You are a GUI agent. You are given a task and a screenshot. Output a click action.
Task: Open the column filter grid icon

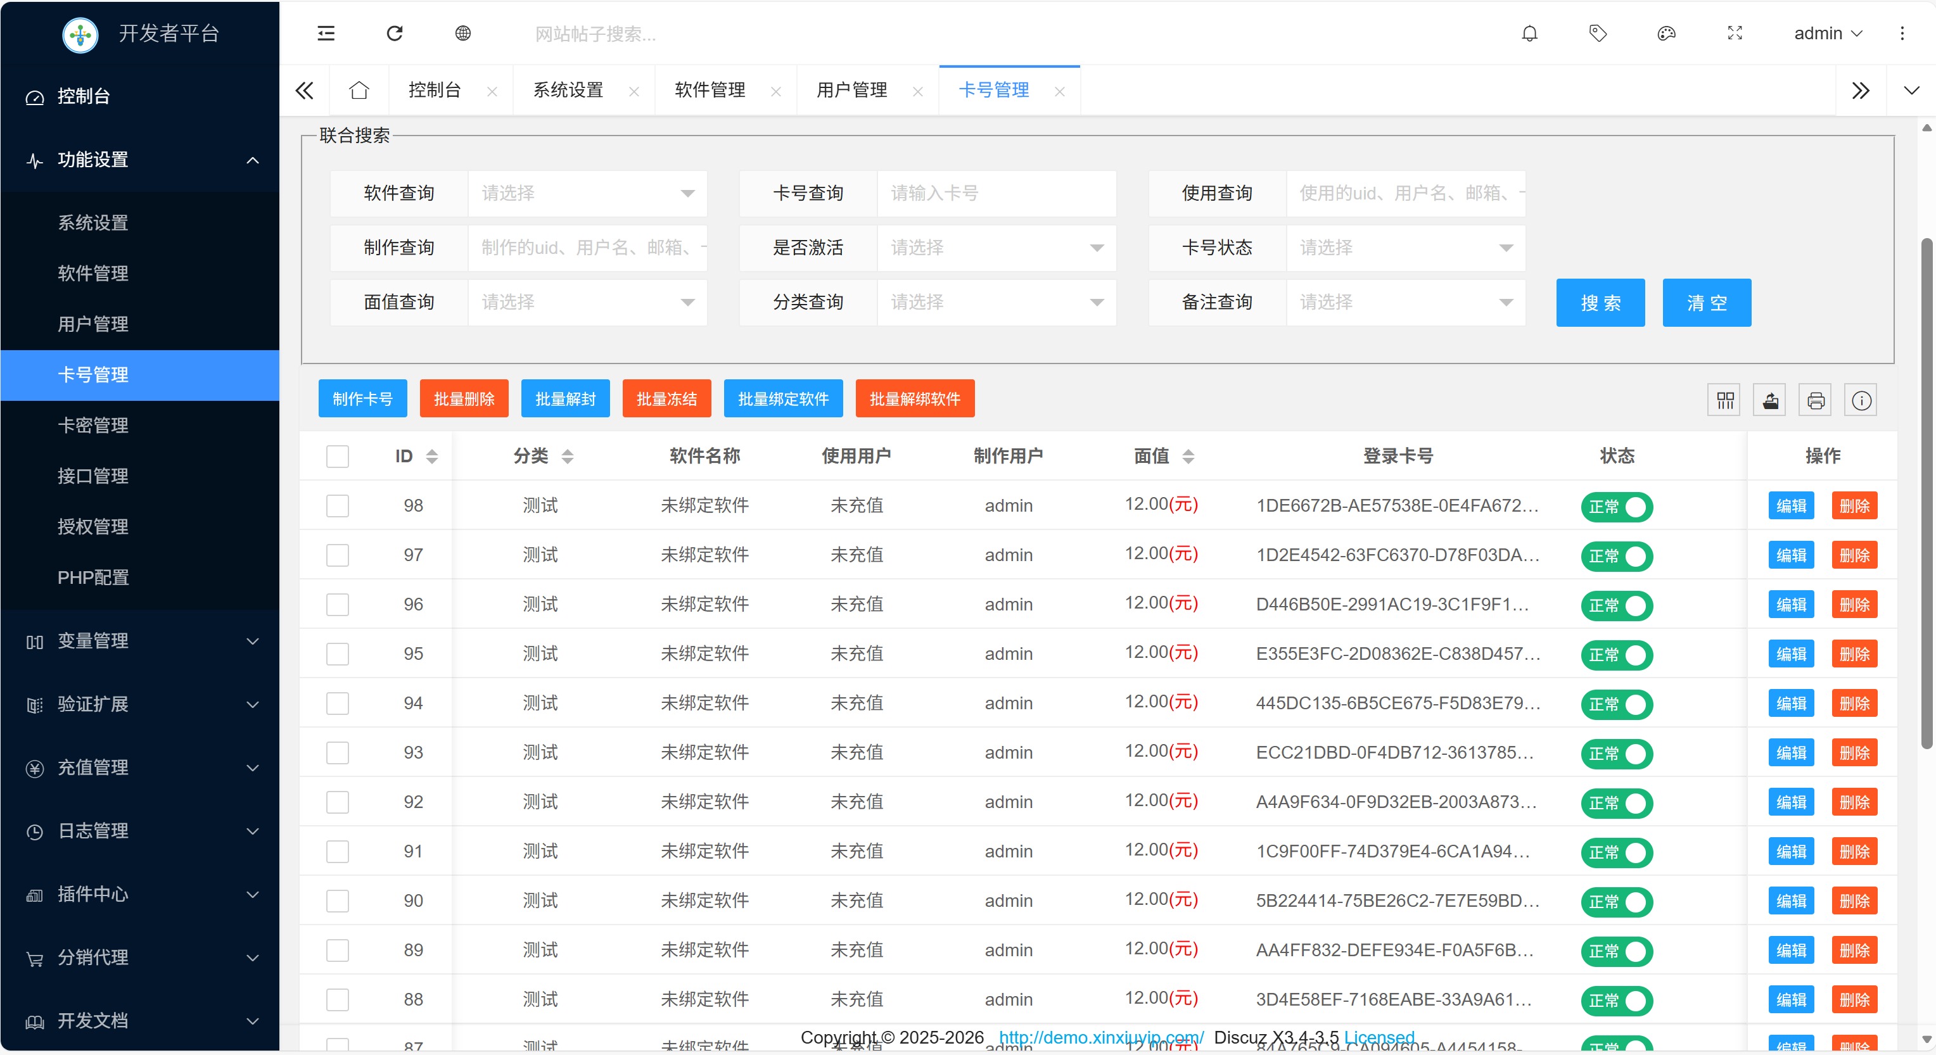pyautogui.click(x=1725, y=400)
